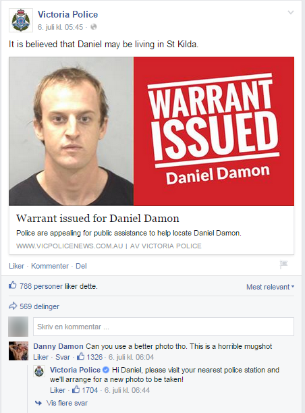
Task: Click Del to share the post
Action: pyautogui.click(x=81, y=266)
